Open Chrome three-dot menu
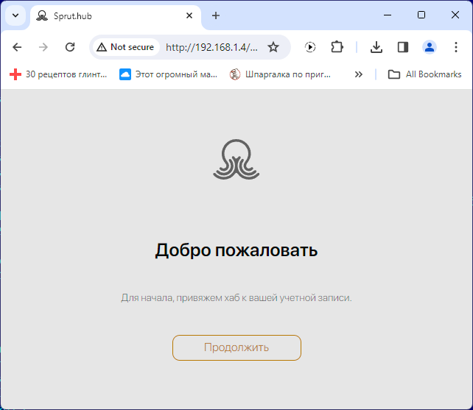 456,47
